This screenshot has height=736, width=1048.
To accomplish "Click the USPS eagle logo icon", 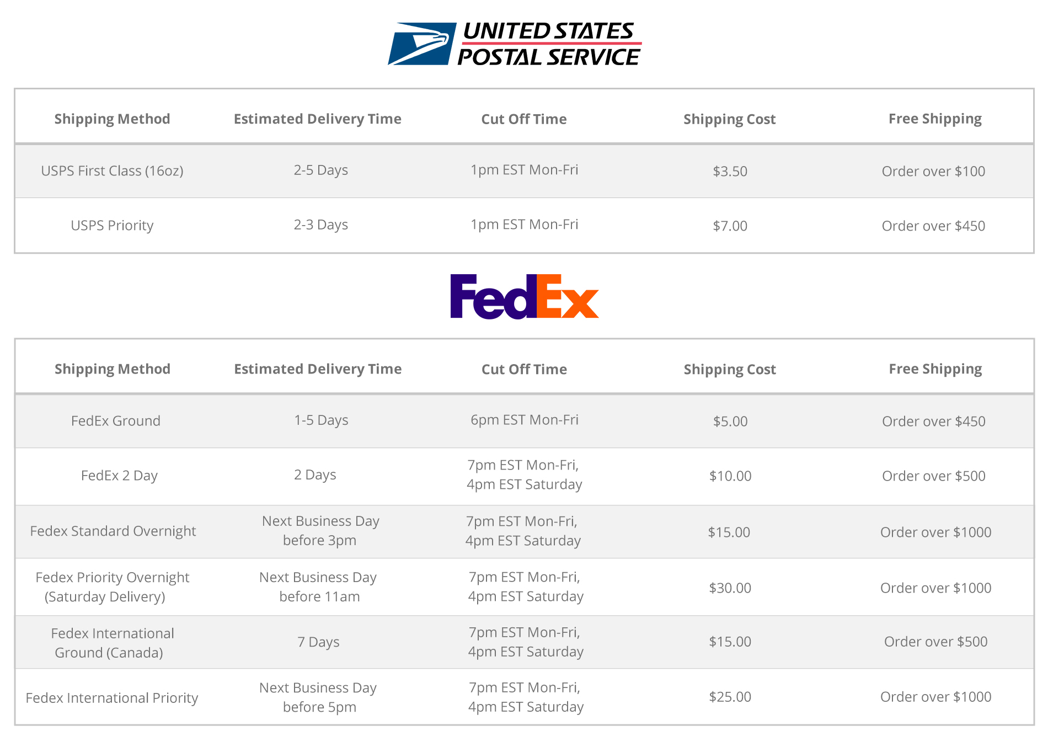I will coord(422,44).
